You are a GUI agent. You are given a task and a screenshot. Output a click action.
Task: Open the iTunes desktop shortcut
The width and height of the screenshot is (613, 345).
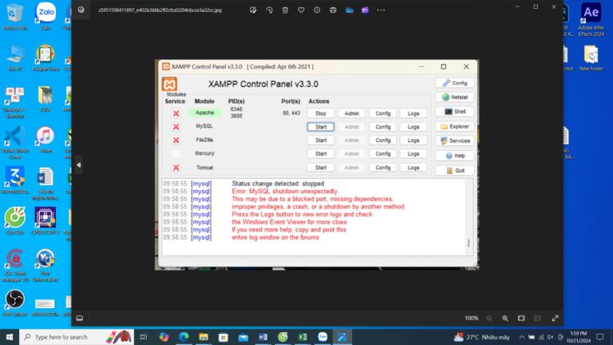pyautogui.click(x=45, y=140)
